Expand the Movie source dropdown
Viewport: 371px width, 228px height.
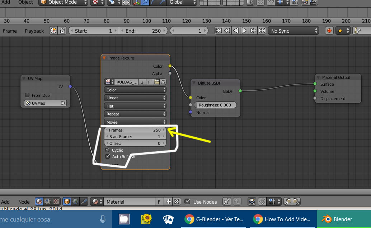[135, 122]
